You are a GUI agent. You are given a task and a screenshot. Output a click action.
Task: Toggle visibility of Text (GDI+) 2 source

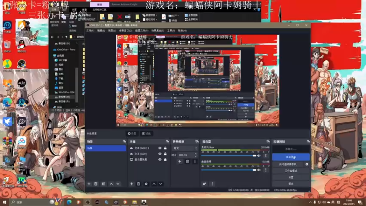point(160,148)
